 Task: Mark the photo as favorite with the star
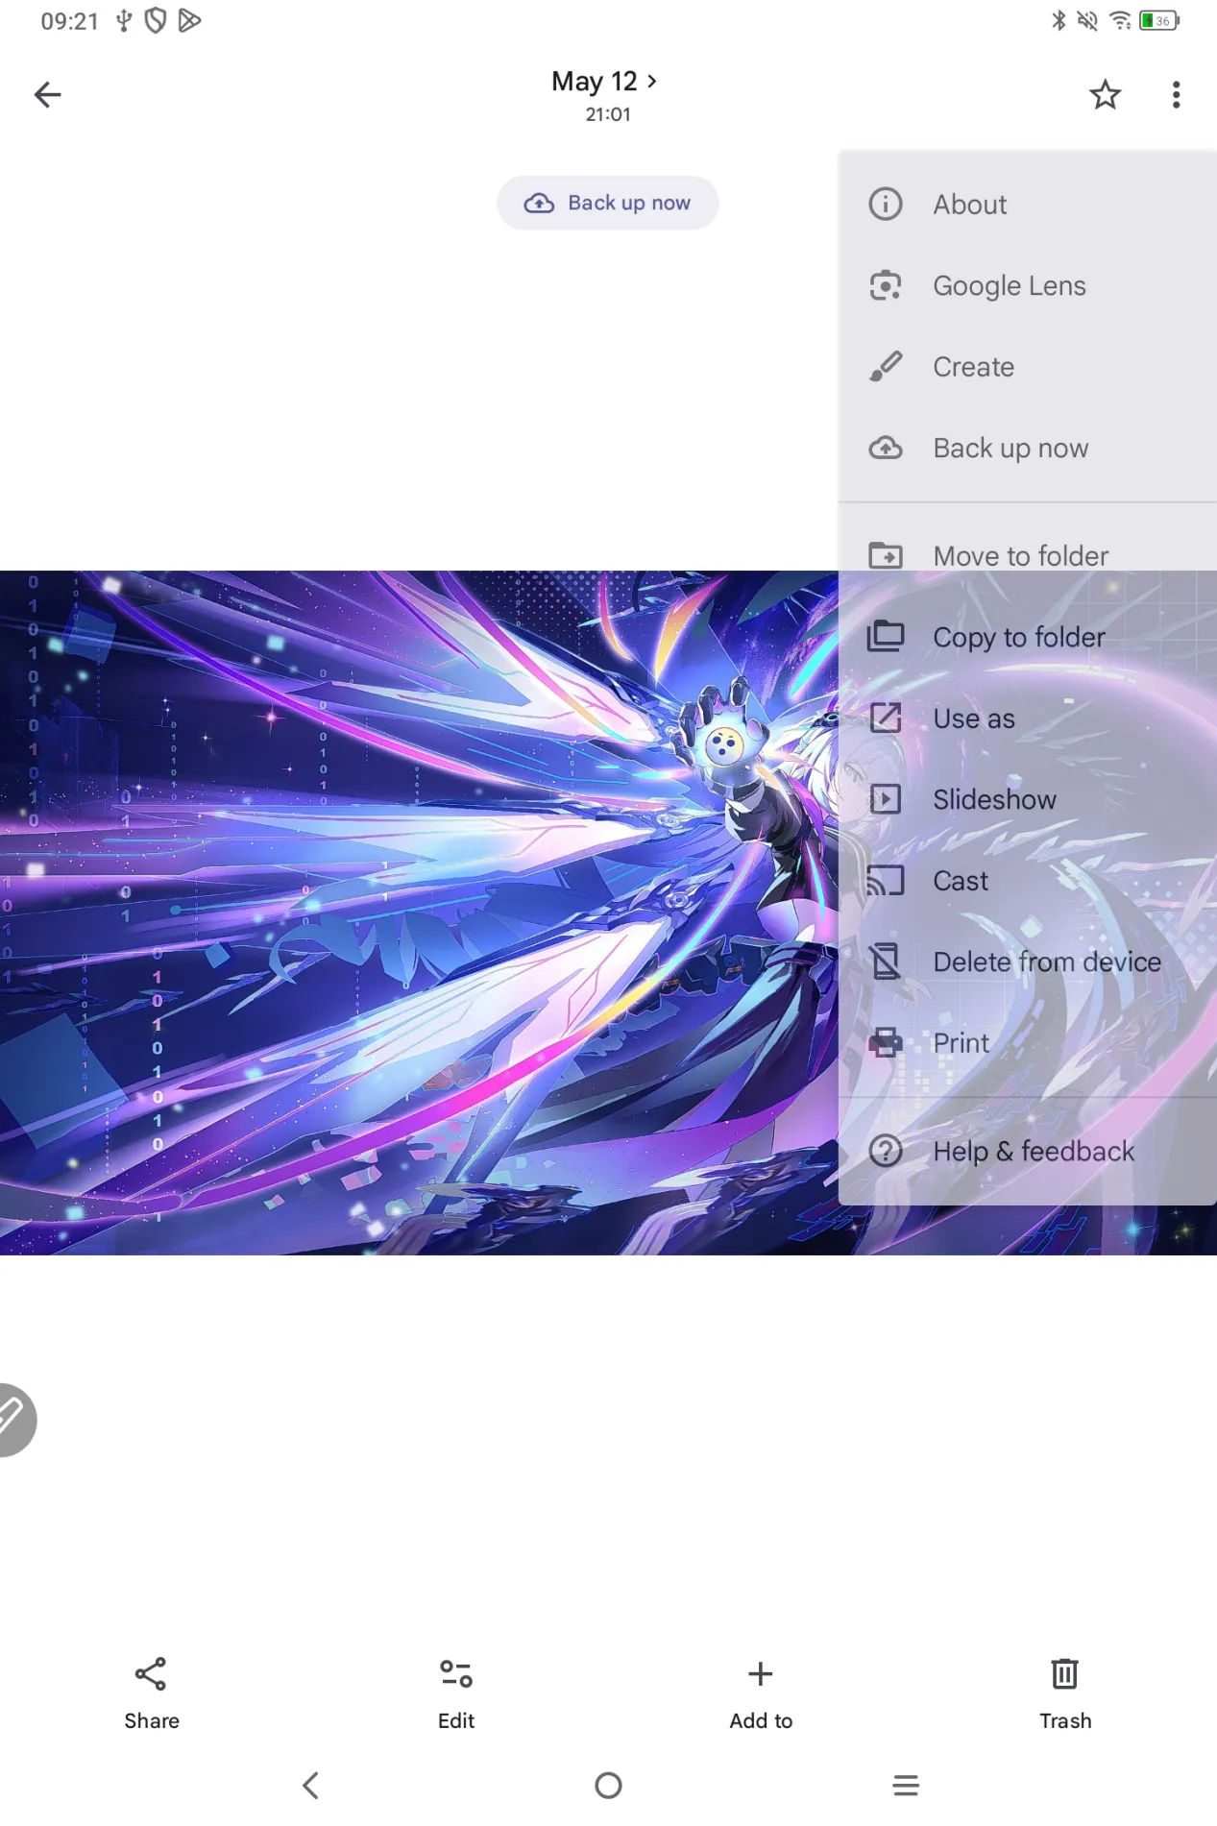[x=1105, y=94]
